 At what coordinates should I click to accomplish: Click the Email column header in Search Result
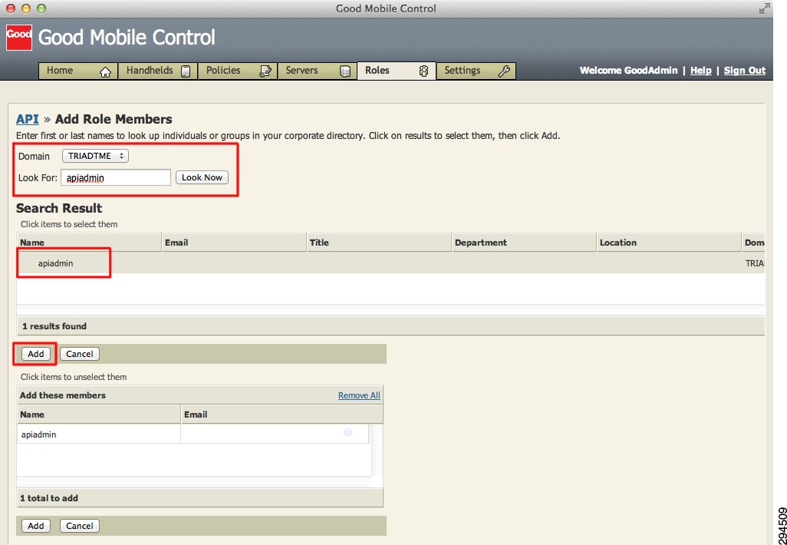point(235,243)
